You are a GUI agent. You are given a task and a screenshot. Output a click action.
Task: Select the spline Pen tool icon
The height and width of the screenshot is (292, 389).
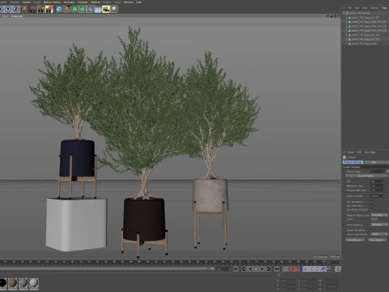tap(66, 9)
